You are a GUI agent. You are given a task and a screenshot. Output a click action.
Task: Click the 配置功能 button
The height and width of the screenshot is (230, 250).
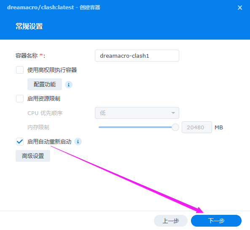(x=45, y=84)
